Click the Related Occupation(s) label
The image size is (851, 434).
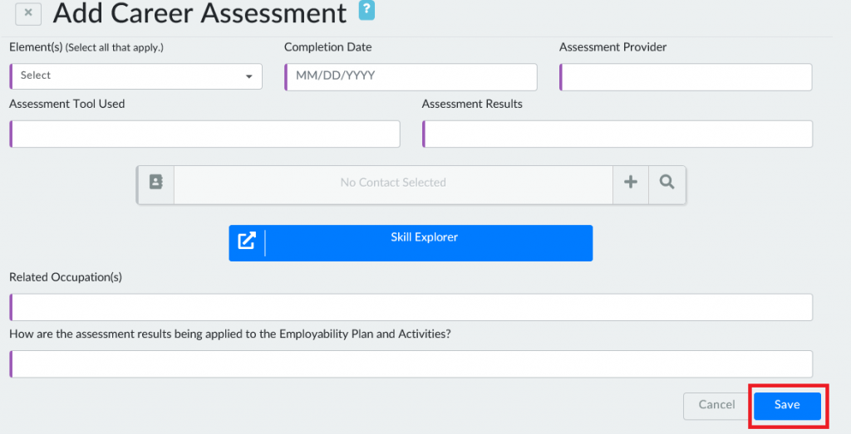point(66,277)
